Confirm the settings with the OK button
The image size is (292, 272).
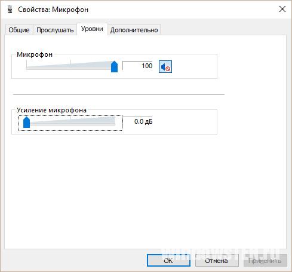[x=168, y=261]
